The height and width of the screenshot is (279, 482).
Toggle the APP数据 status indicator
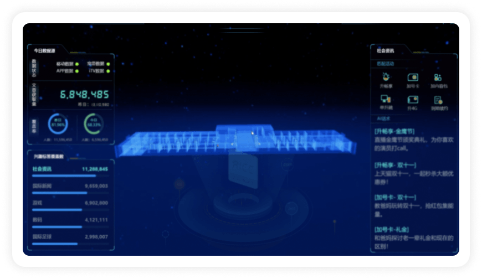click(x=77, y=71)
